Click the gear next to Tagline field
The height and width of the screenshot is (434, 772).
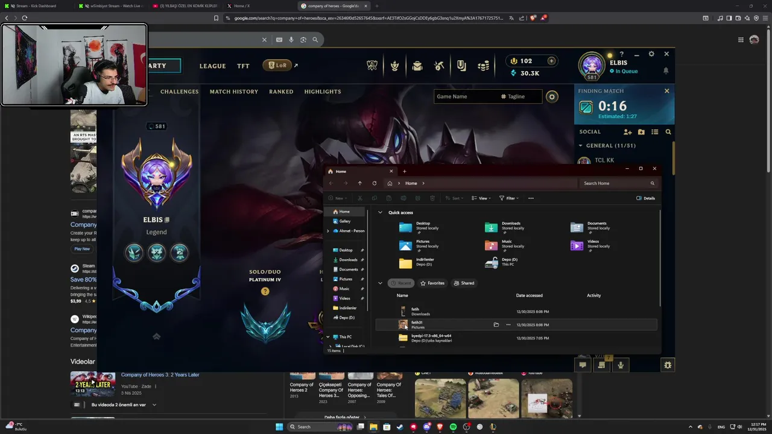pyautogui.click(x=551, y=96)
